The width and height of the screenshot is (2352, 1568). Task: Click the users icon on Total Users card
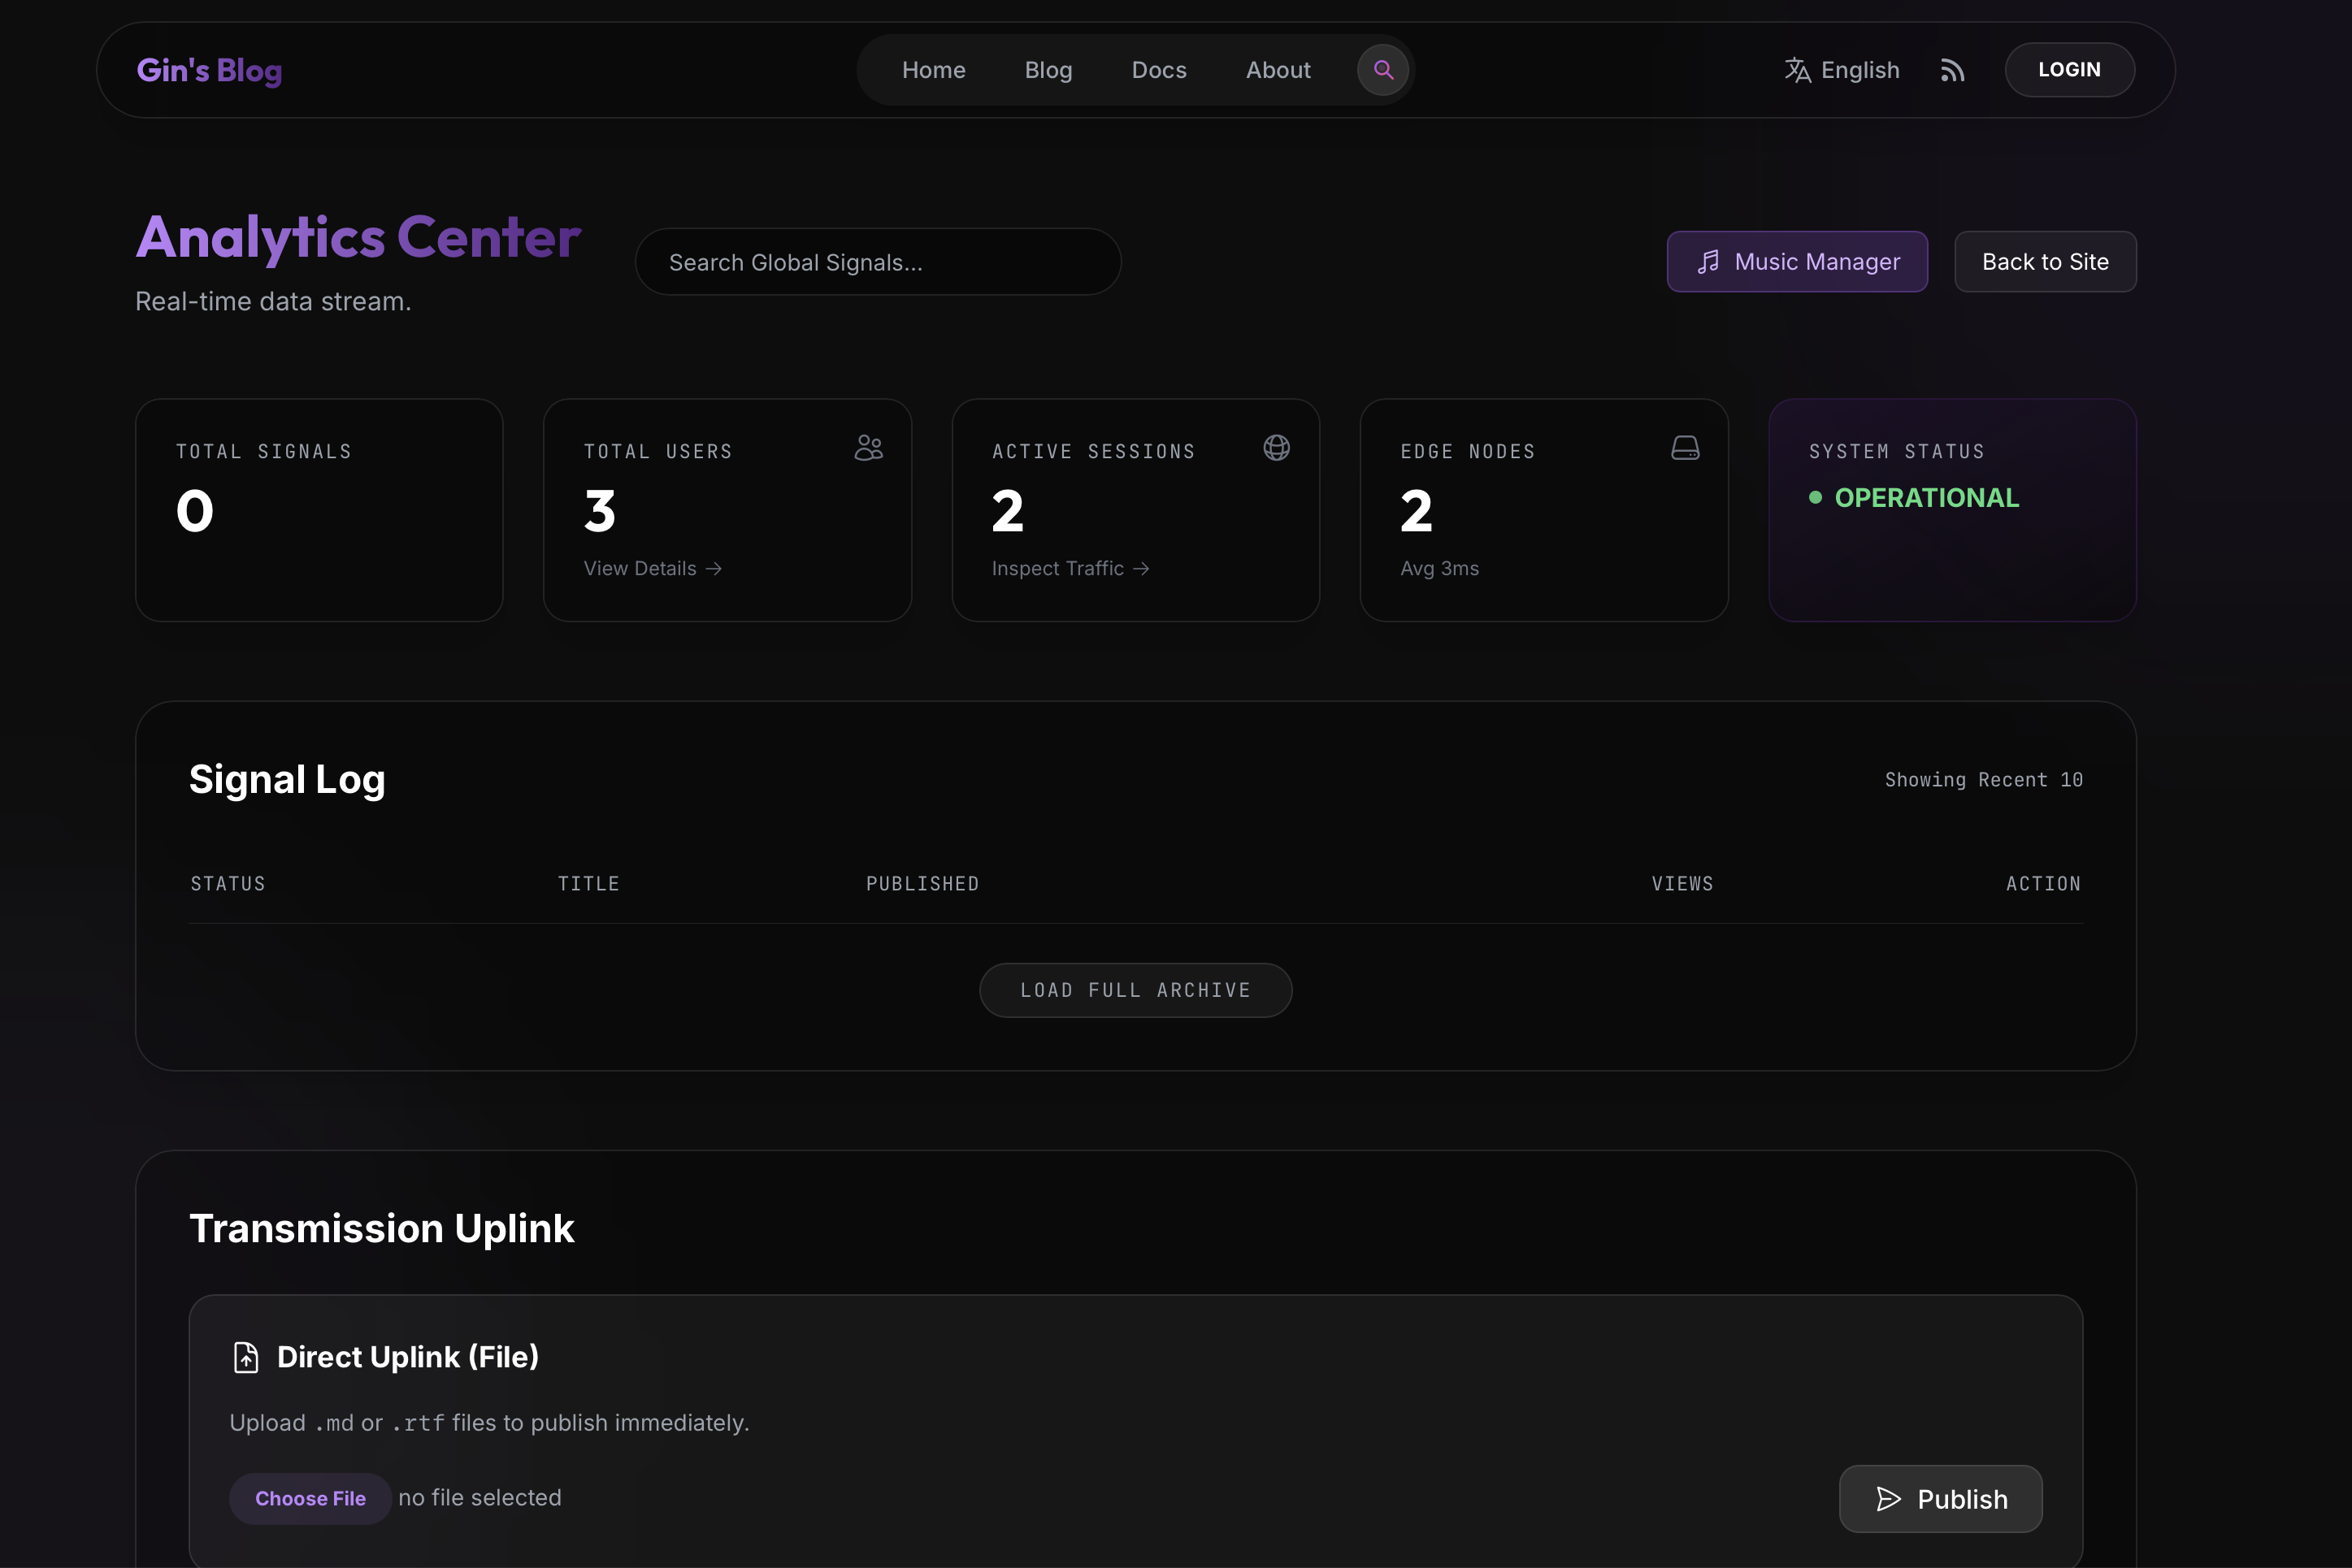click(868, 448)
